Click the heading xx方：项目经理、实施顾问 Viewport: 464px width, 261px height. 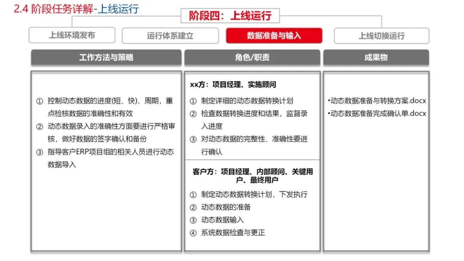point(233,85)
